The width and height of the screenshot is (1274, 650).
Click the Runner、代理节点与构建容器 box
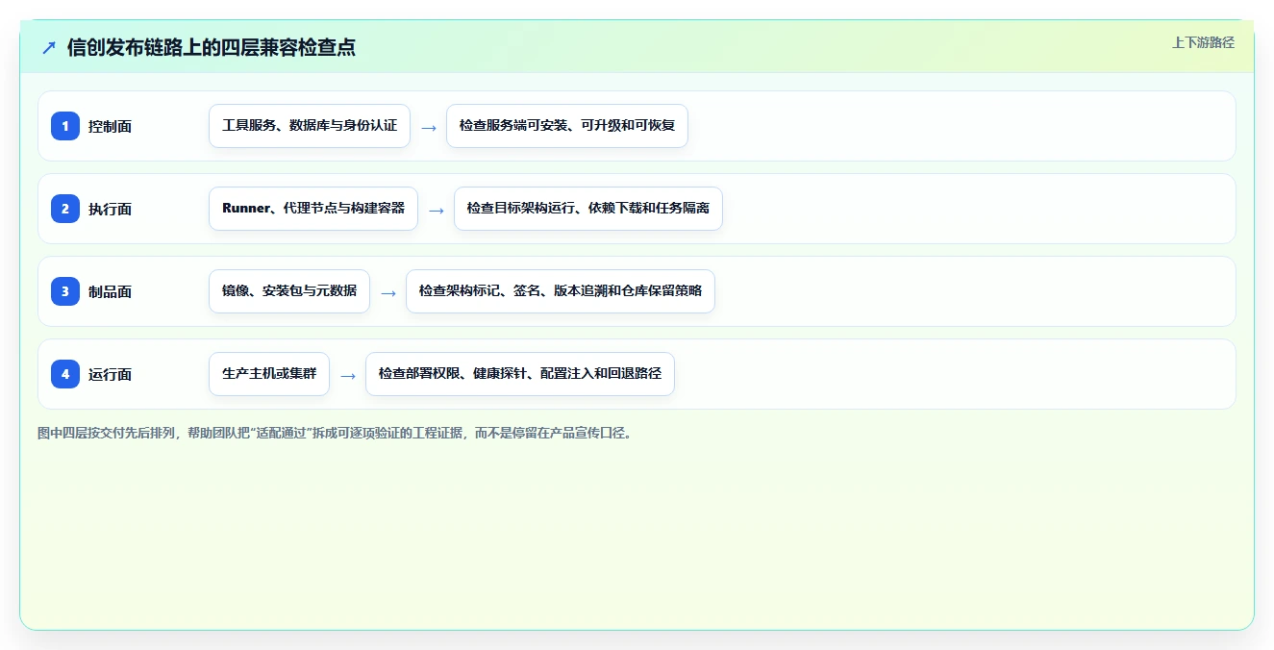(x=313, y=209)
